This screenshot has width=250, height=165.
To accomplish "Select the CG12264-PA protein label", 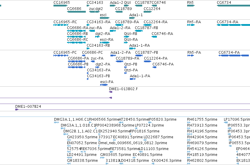I will 156,58.
